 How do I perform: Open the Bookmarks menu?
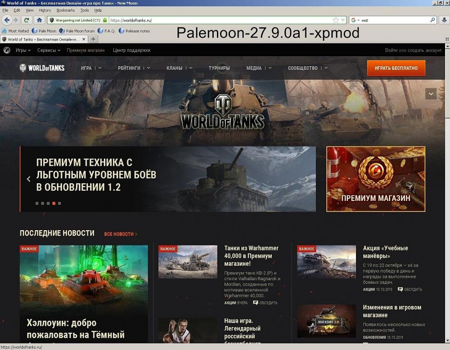[x=66, y=10]
